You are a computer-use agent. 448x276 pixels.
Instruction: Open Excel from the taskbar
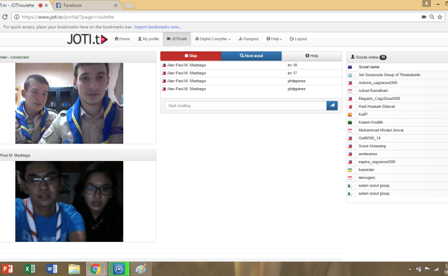pos(30,268)
